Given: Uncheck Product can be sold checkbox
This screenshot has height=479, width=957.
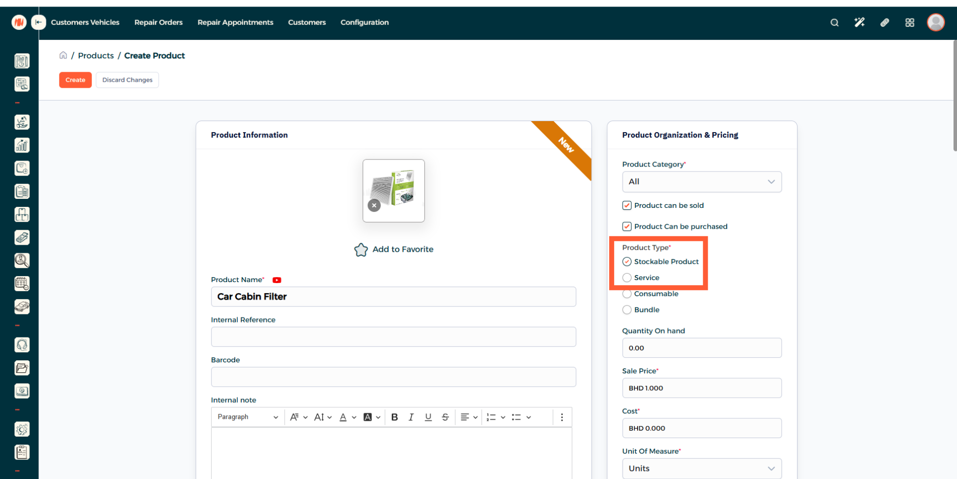Looking at the screenshot, I should [627, 205].
